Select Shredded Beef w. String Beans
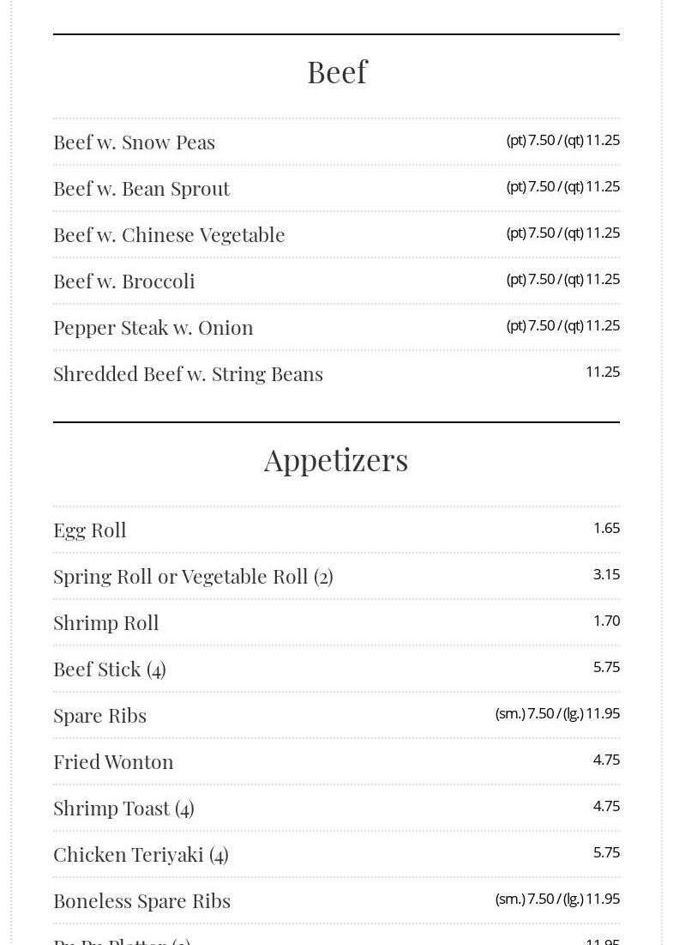 click(x=188, y=373)
